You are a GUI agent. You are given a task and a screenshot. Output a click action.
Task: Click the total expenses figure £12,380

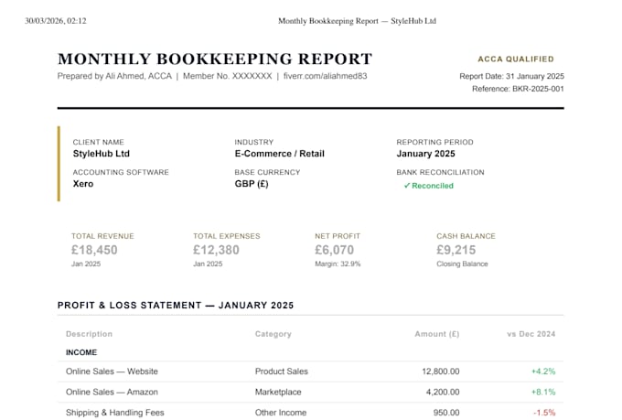pyautogui.click(x=216, y=250)
